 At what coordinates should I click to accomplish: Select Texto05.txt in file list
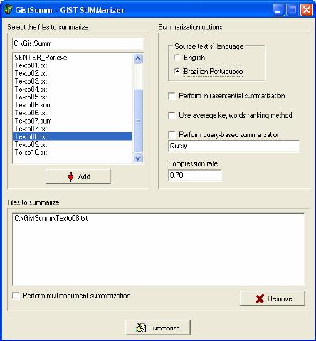click(x=73, y=97)
